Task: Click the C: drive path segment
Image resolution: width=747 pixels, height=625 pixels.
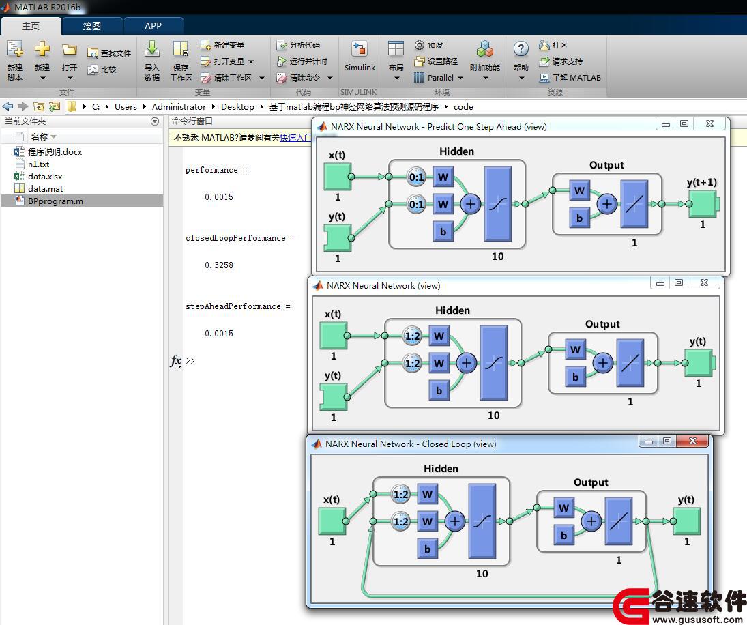Action: (x=96, y=106)
